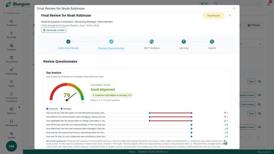Click 'How effectively have the core responsibilities' row
This screenshot has height=154, width=274.
point(137,125)
